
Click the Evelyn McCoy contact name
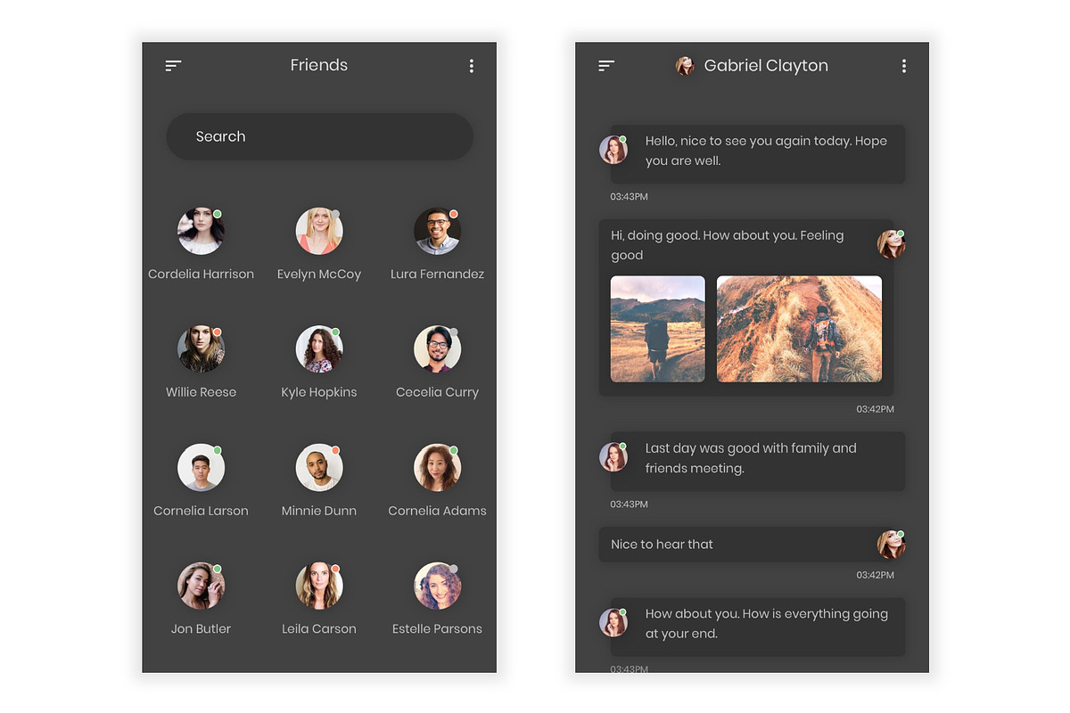(x=318, y=274)
